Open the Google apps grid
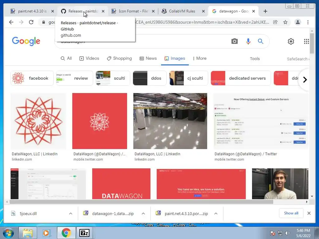 point(307,41)
